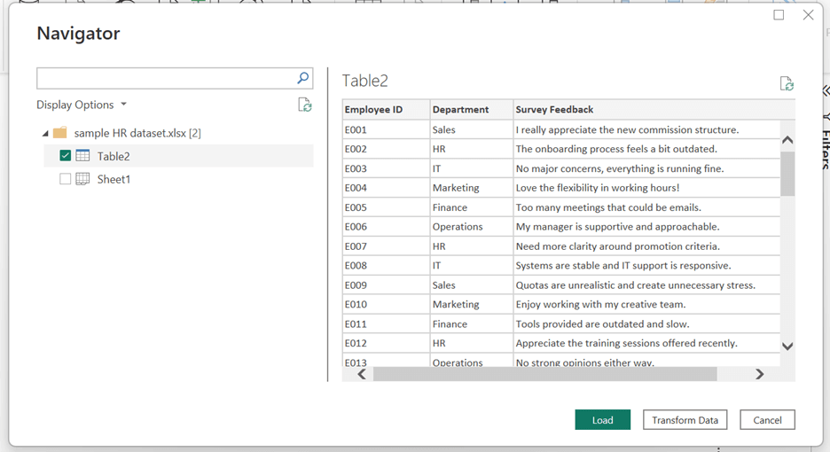Click the Employee ID column header

(386, 110)
